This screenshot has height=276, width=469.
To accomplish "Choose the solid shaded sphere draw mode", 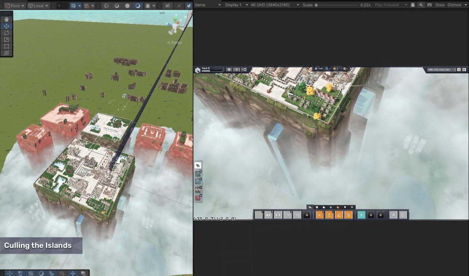I will (127, 6).
